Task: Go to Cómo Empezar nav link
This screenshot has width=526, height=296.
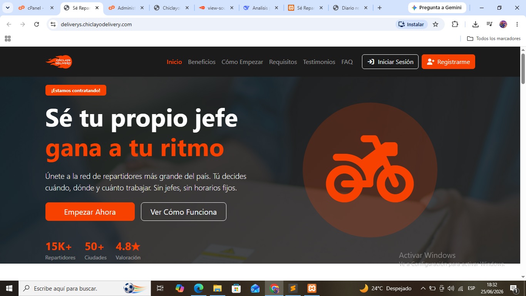Action: pos(242,62)
